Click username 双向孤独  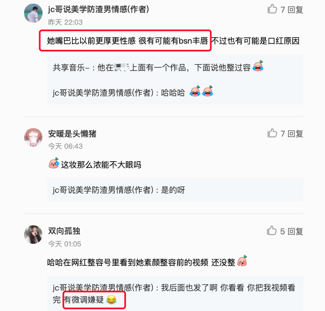click(x=64, y=231)
